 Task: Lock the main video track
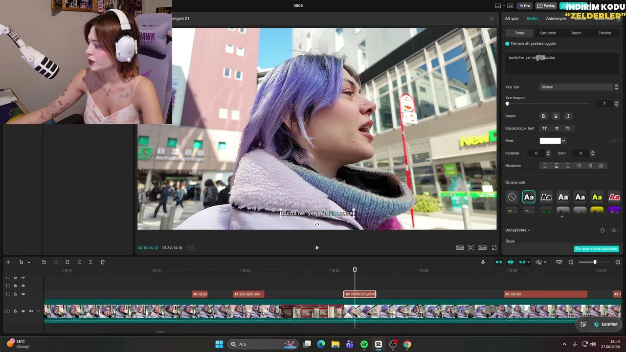pos(15,311)
